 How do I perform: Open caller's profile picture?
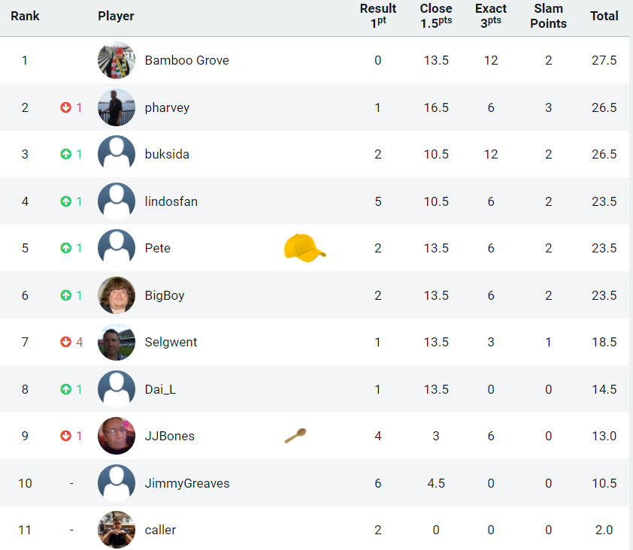[117, 530]
